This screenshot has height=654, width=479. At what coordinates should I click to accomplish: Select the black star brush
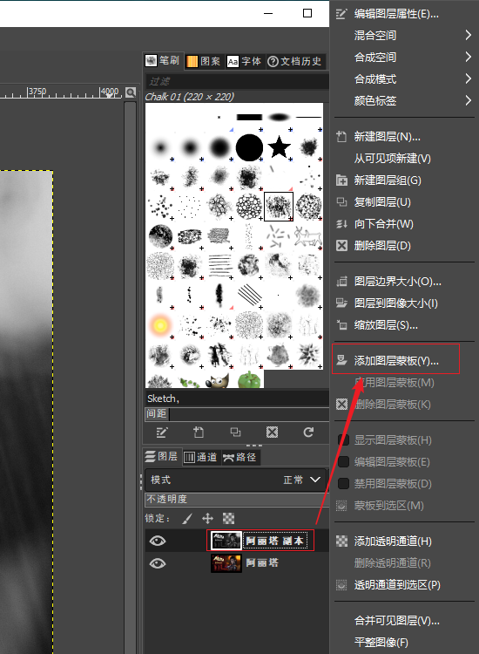pyautogui.click(x=279, y=147)
